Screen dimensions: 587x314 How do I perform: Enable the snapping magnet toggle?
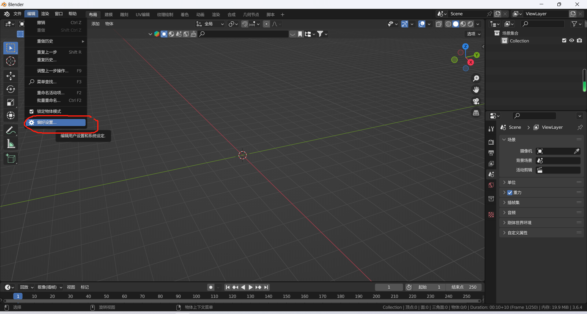244,24
